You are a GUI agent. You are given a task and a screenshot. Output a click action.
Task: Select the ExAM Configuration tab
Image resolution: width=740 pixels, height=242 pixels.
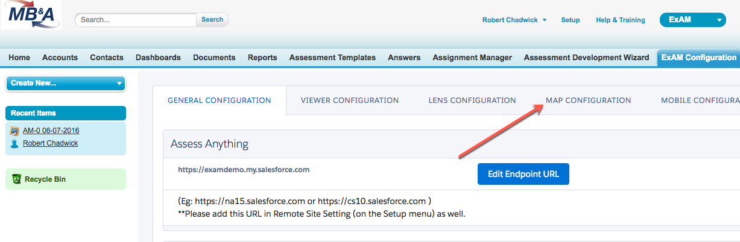tap(698, 58)
